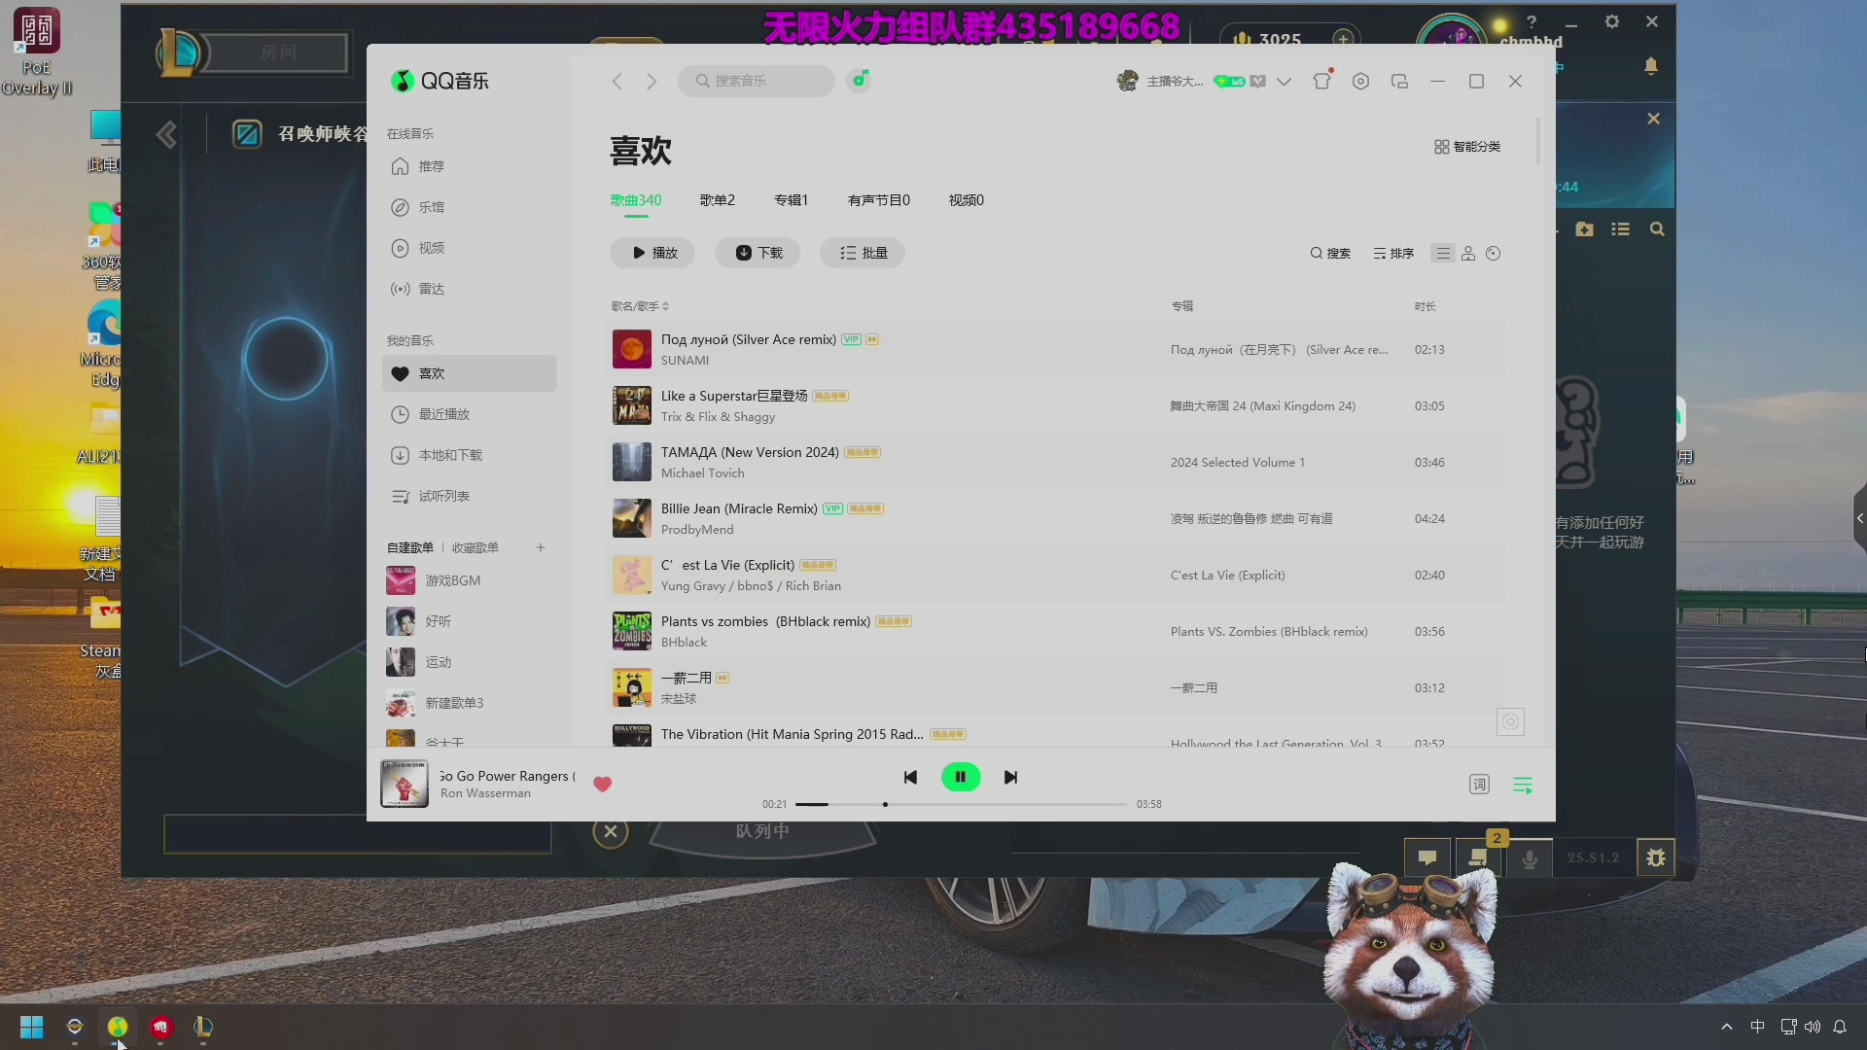Skip to previous track

click(x=910, y=777)
